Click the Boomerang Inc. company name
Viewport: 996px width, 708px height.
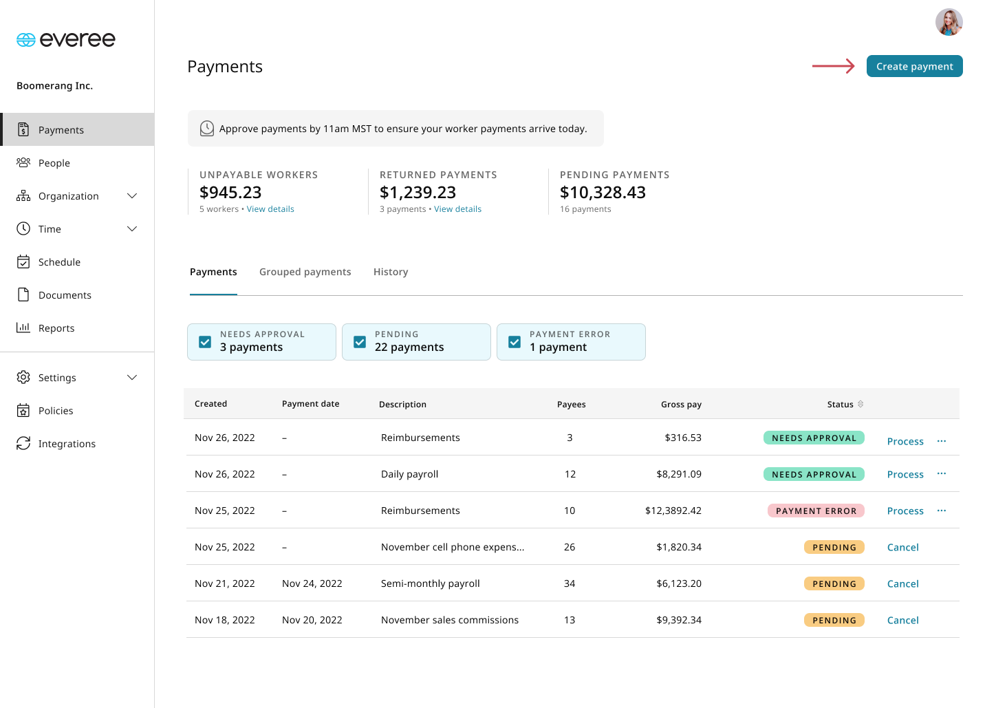(54, 85)
